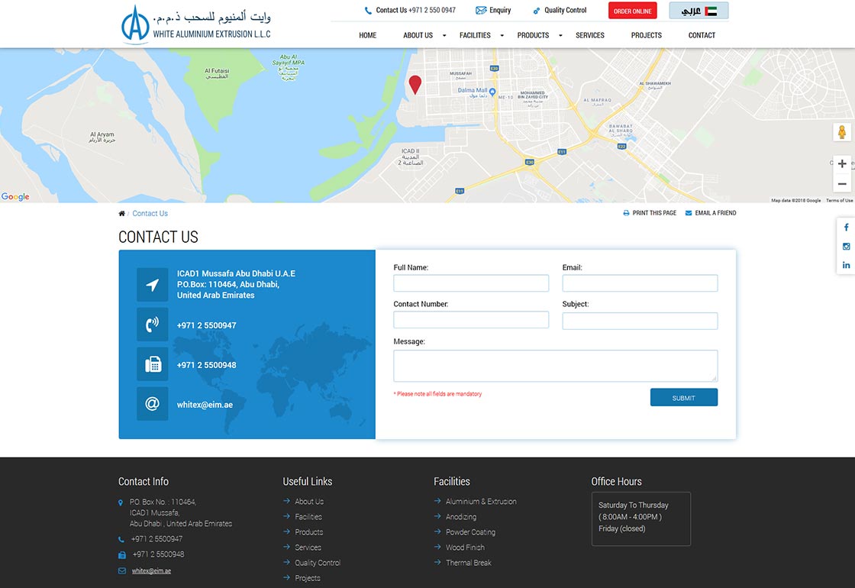Open Street View pegman on map
This screenshot has height=588, width=855.
(842, 132)
